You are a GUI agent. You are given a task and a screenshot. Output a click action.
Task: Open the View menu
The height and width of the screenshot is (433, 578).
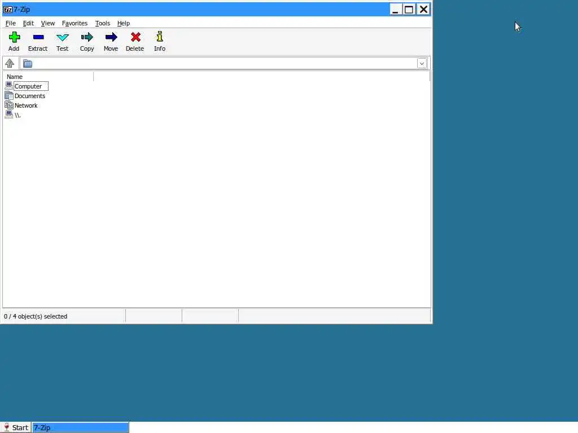pos(47,23)
